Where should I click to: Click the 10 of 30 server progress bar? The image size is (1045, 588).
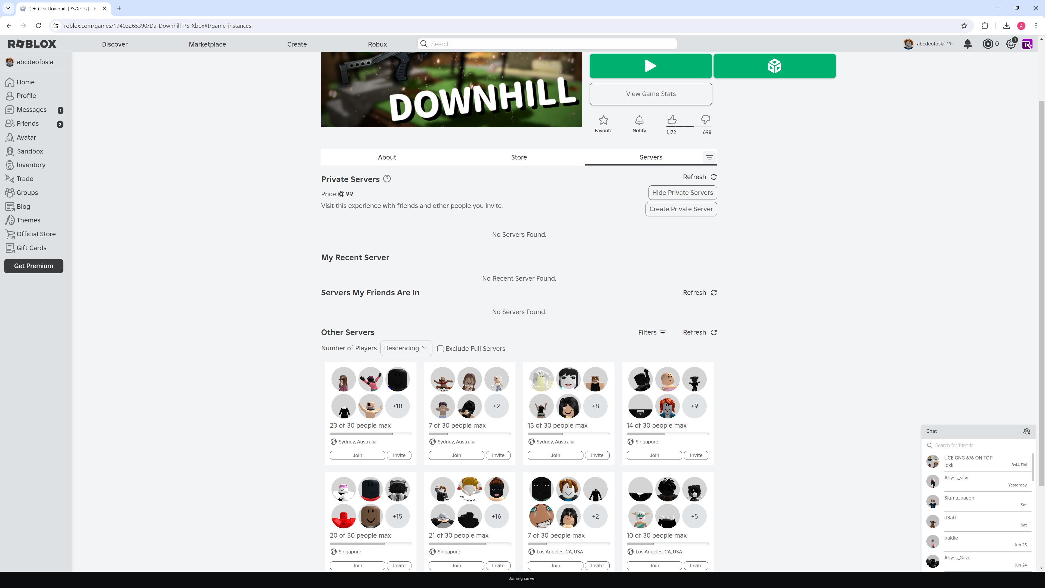[667, 544]
